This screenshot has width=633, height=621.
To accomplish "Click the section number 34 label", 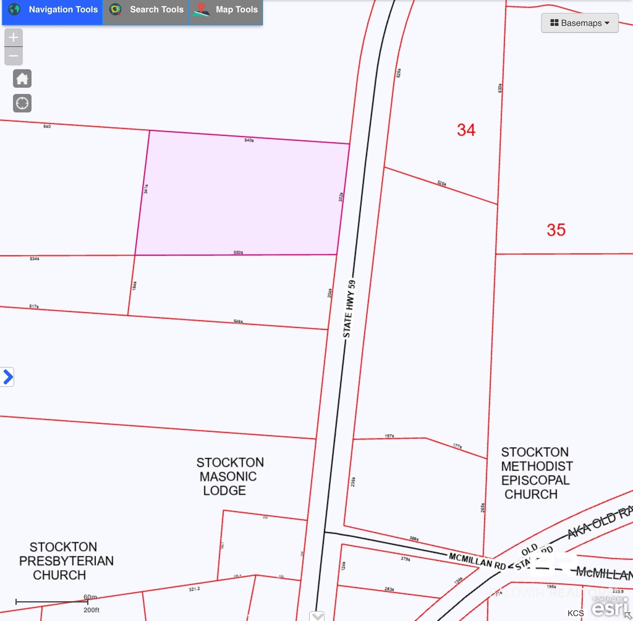I will (466, 130).
